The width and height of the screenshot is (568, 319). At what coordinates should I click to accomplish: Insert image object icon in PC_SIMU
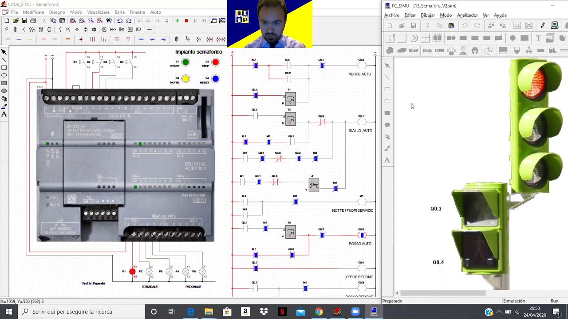550,38
